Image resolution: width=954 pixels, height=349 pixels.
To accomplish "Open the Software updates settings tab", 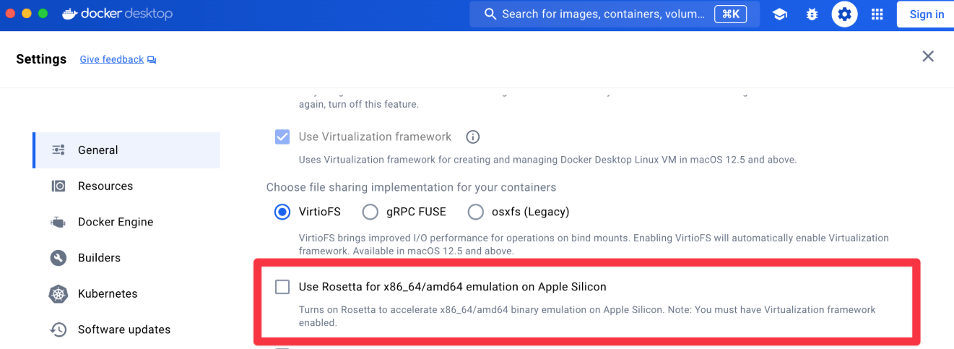I will [127, 329].
